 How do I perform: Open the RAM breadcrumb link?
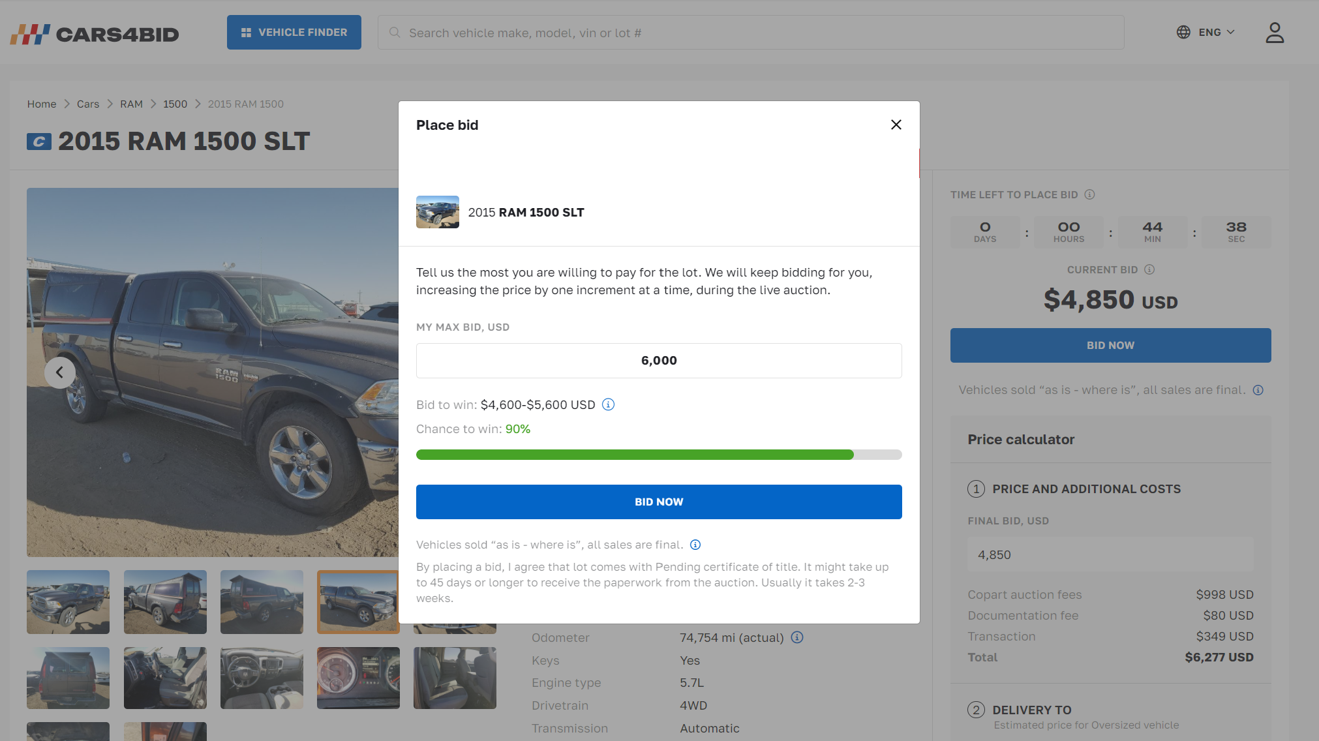(131, 104)
